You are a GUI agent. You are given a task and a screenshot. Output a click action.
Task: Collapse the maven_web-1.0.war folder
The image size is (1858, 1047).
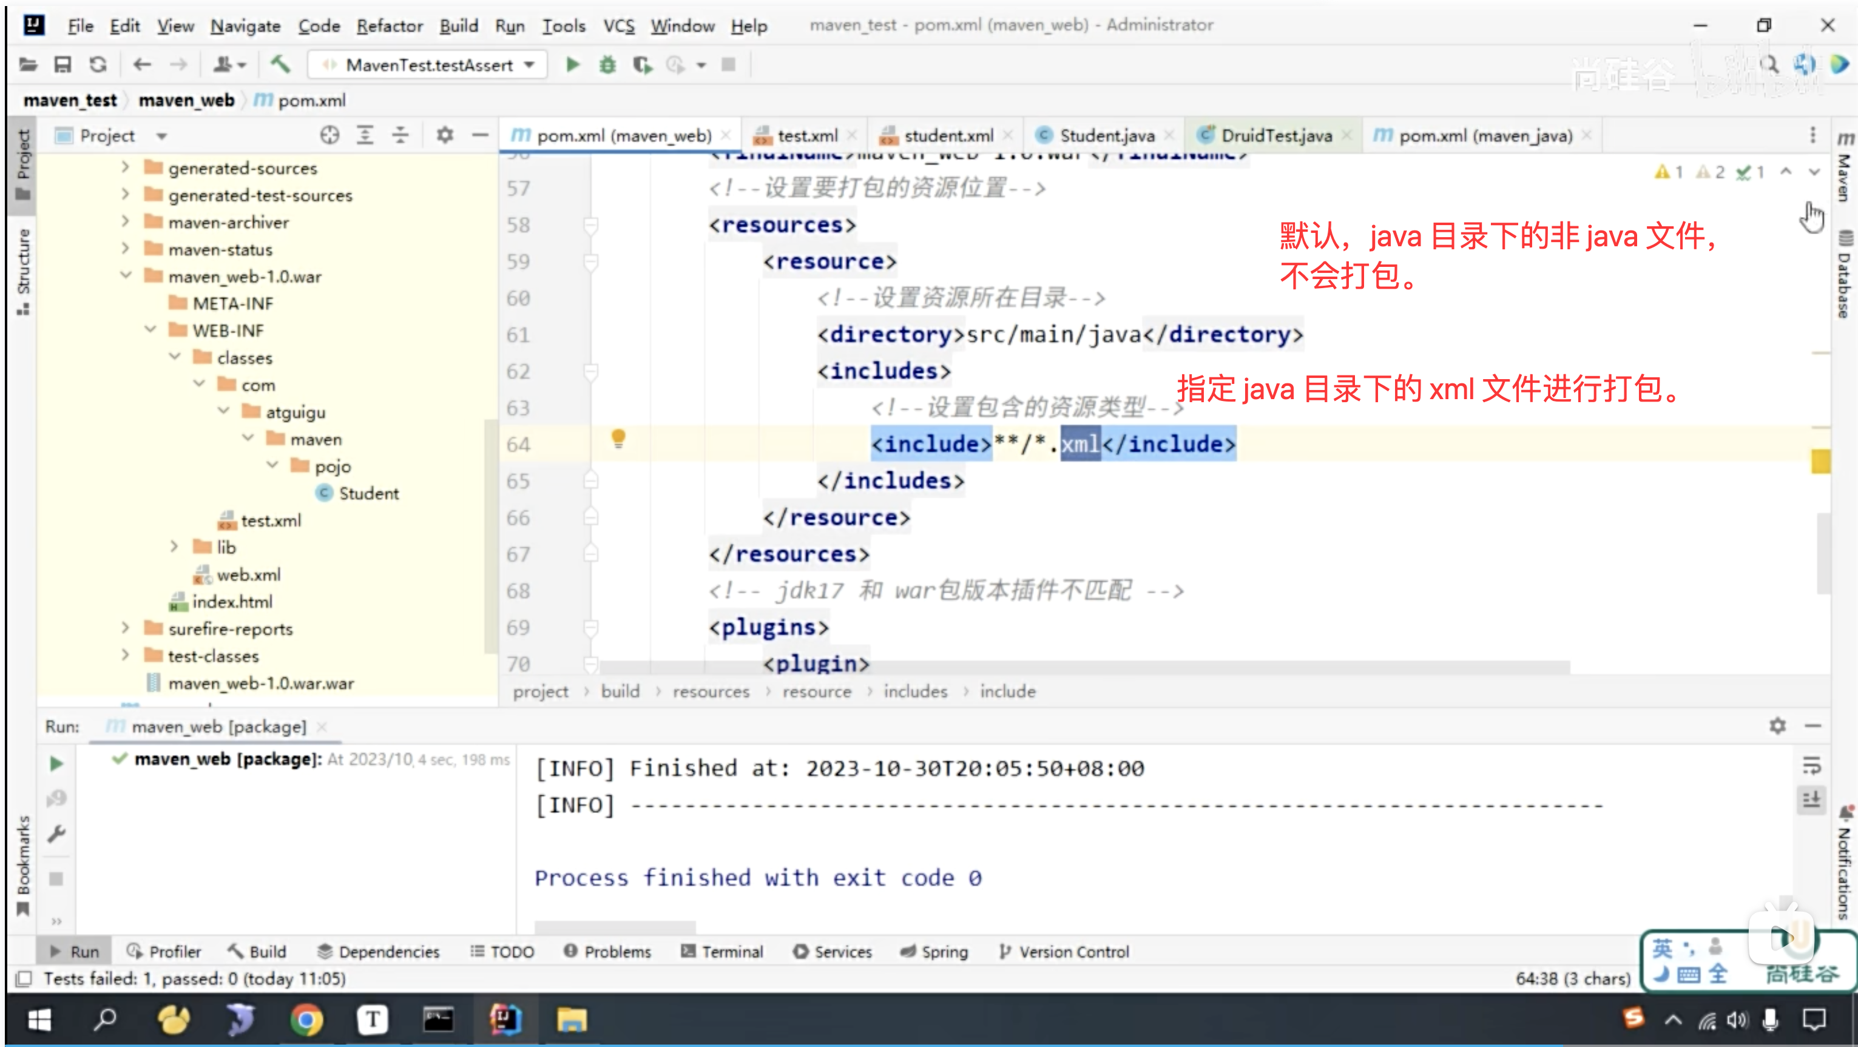click(126, 275)
